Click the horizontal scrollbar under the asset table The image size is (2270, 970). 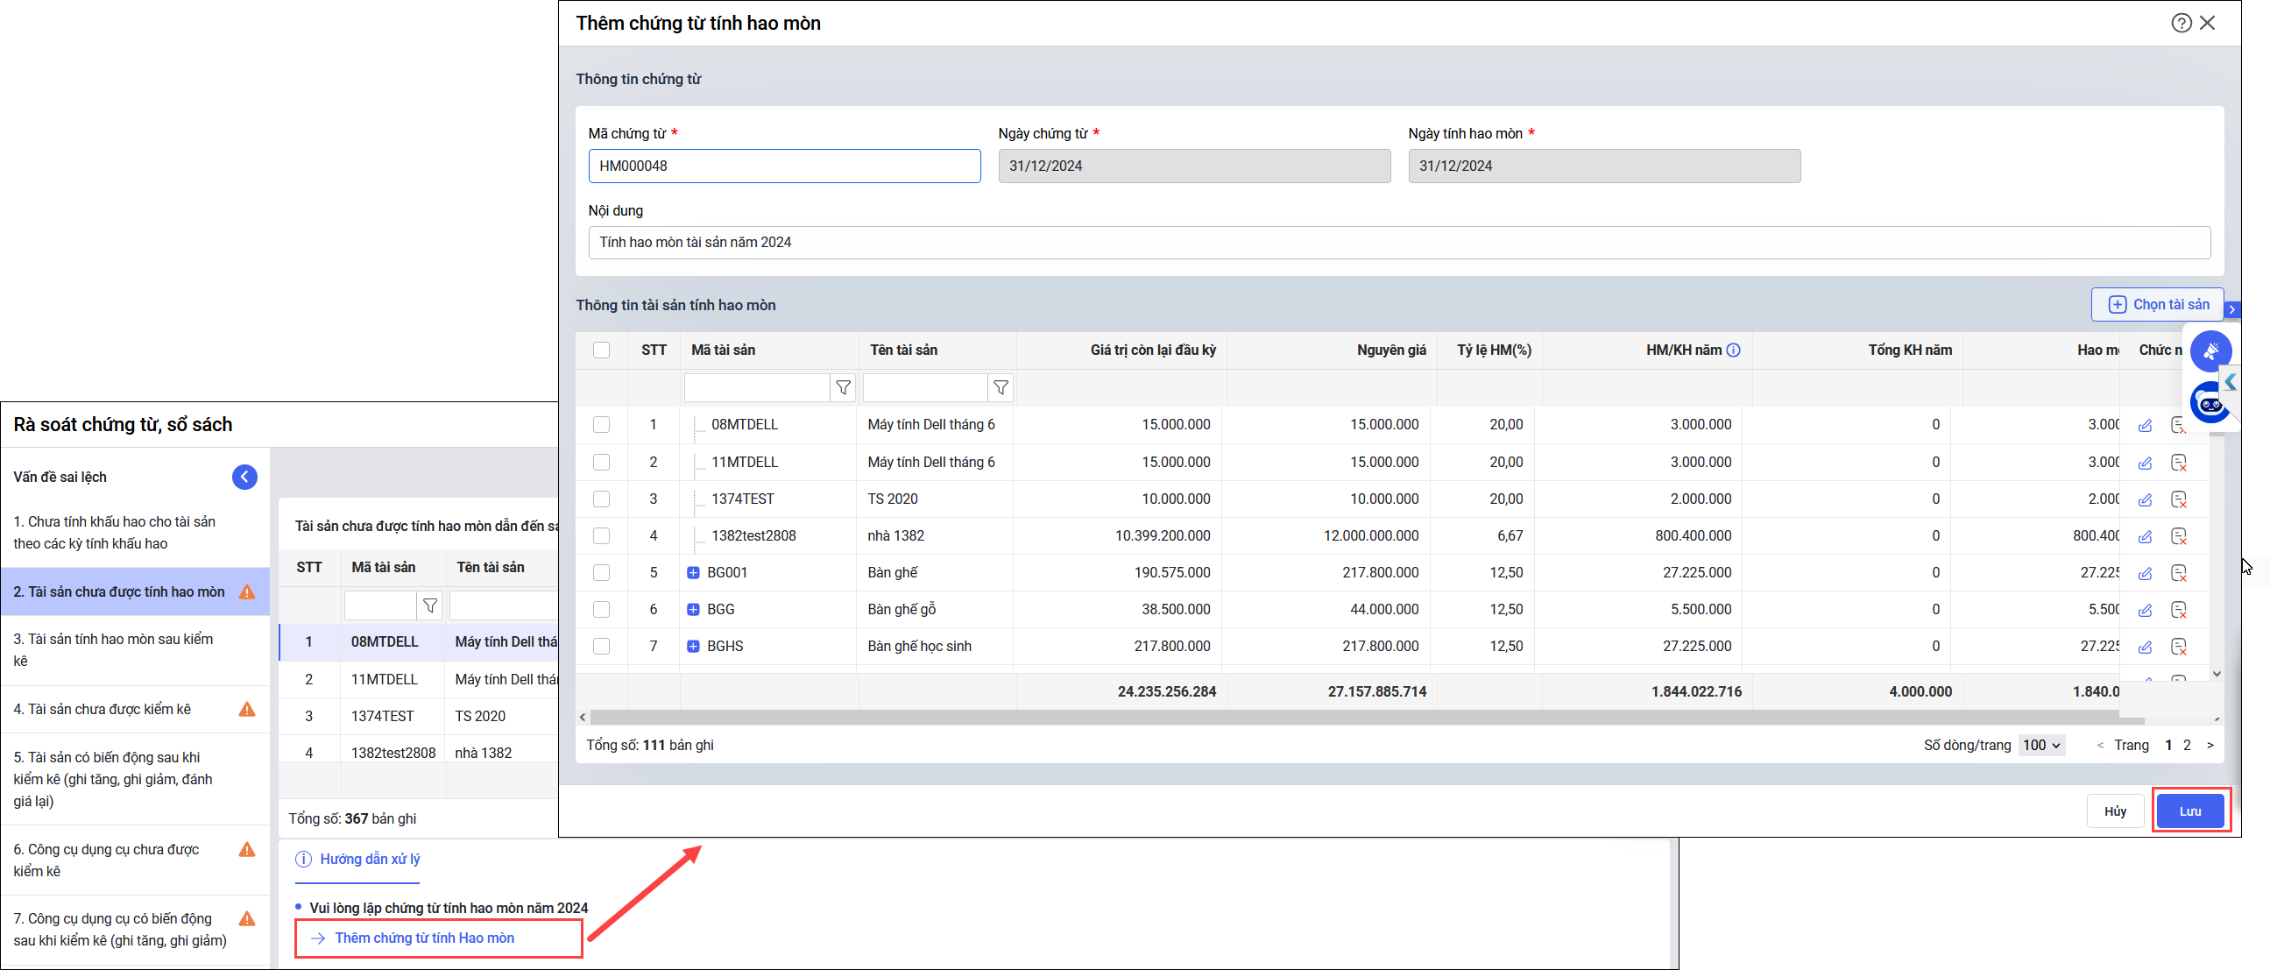point(1322,718)
